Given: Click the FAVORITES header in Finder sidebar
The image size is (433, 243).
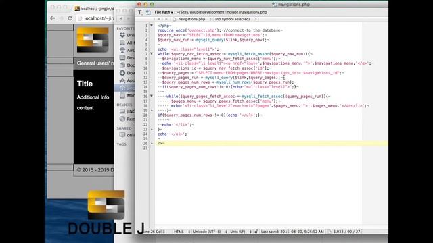Looking at the screenshot, I should tap(125, 28).
